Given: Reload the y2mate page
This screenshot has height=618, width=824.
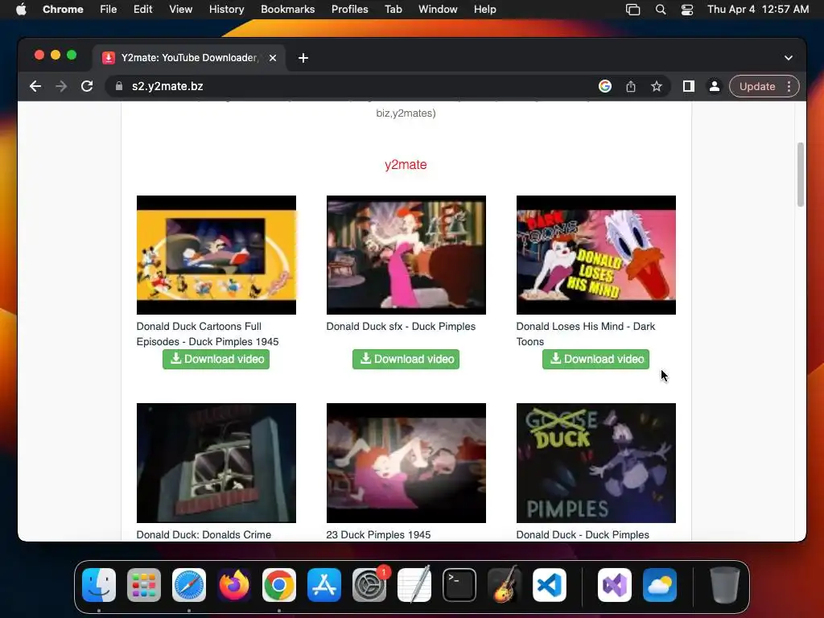Looking at the screenshot, I should tap(87, 86).
